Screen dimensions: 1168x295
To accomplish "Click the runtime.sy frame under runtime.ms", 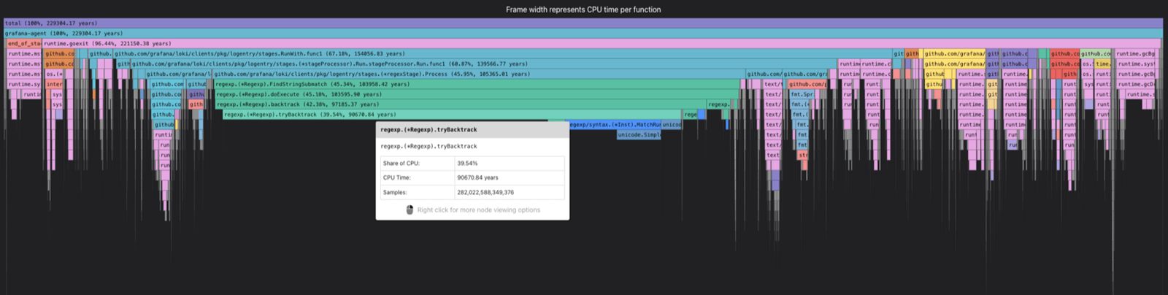I will [24, 84].
